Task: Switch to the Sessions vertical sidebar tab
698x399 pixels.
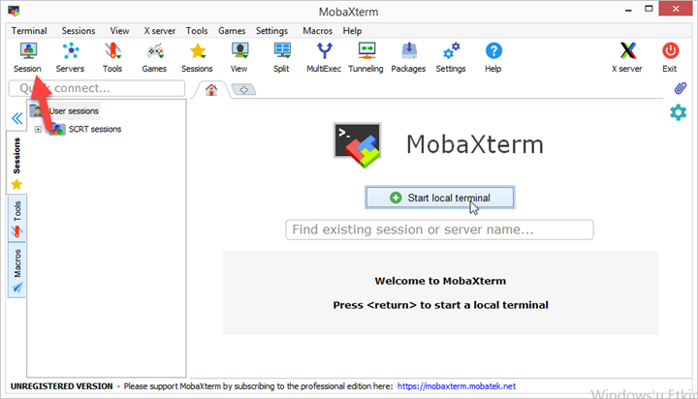Action: click(16, 163)
